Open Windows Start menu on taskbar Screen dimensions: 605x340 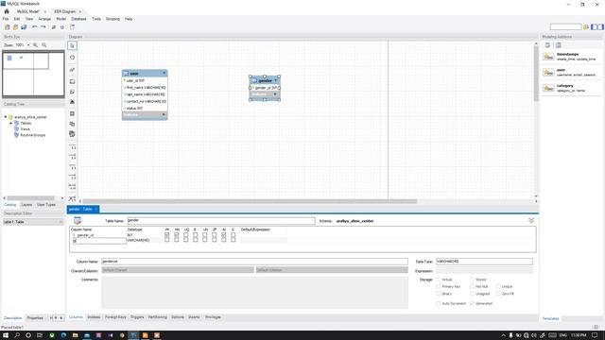coord(6,335)
